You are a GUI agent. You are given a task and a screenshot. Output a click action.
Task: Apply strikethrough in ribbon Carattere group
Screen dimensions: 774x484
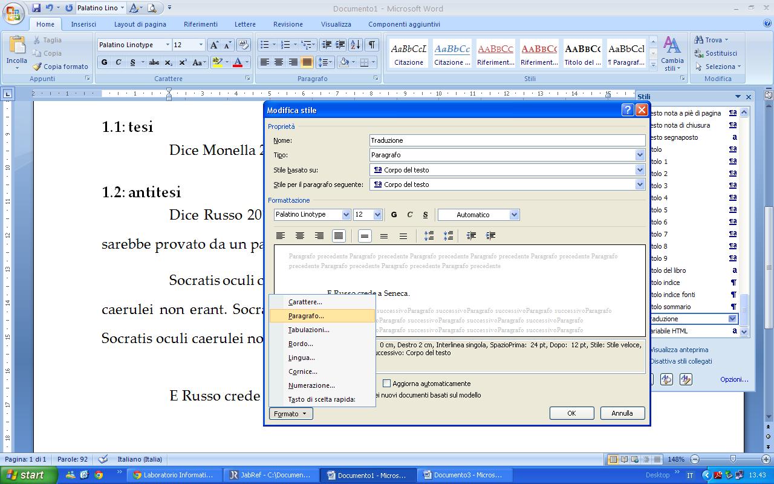tap(154, 62)
